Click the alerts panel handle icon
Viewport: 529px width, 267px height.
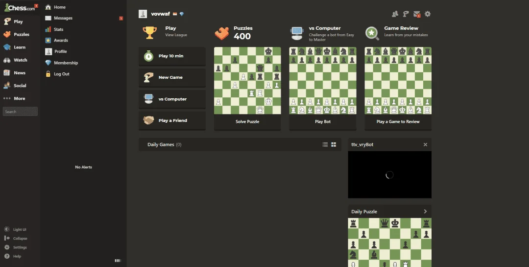coord(118,260)
